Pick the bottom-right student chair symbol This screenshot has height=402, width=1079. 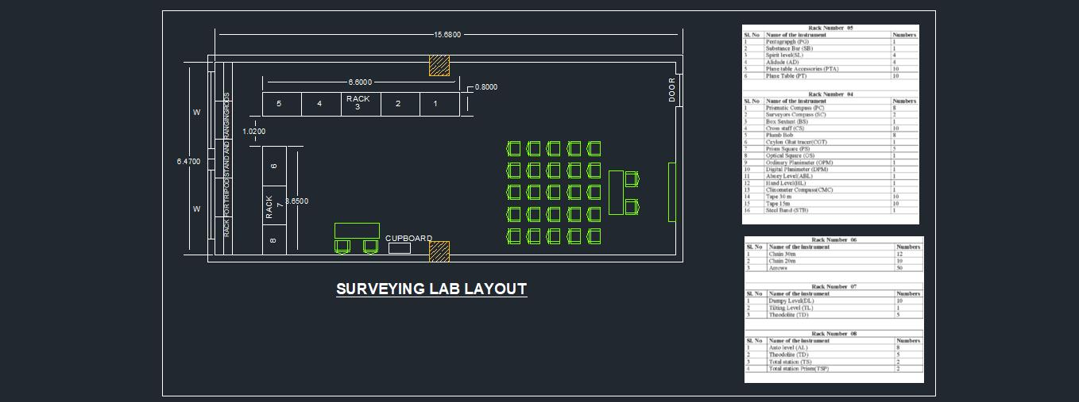594,235
